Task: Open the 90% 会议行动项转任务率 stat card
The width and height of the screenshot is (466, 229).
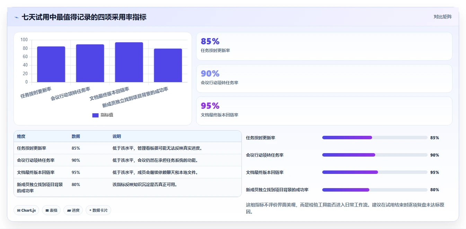Action: point(324,79)
